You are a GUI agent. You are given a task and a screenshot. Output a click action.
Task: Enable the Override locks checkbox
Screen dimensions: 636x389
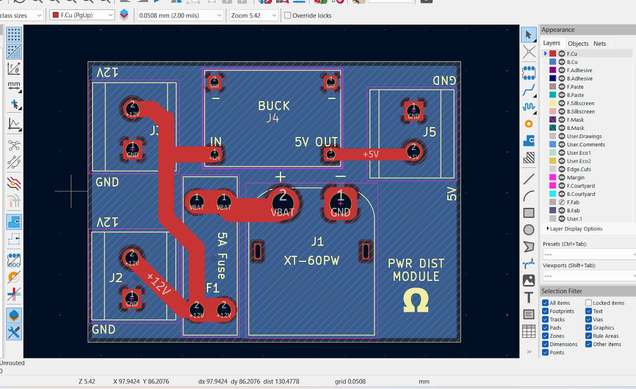pos(288,16)
